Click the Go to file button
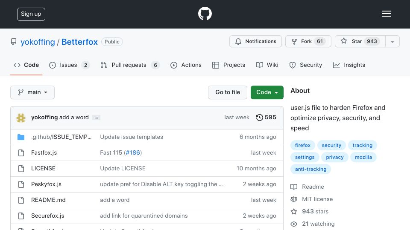The height and width of the screenshot is (230, 410). pyautogui.click(x=228, y=92)
